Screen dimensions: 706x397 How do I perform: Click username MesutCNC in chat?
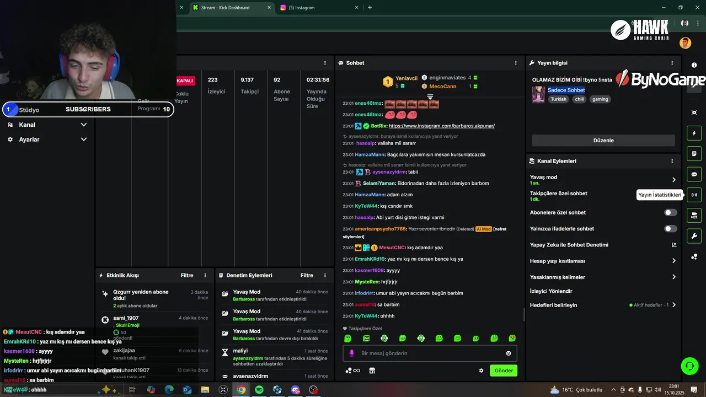(x=392, y=248)
